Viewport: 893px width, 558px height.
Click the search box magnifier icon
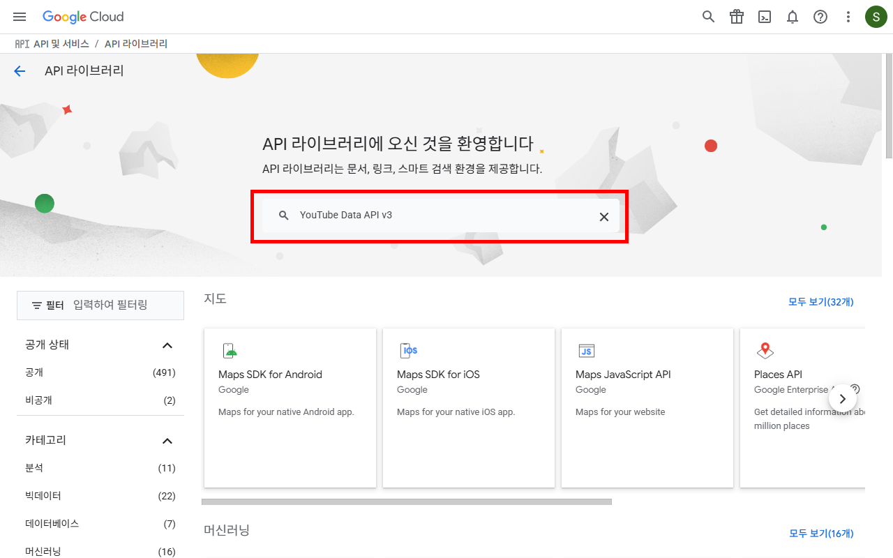(283, 216)
